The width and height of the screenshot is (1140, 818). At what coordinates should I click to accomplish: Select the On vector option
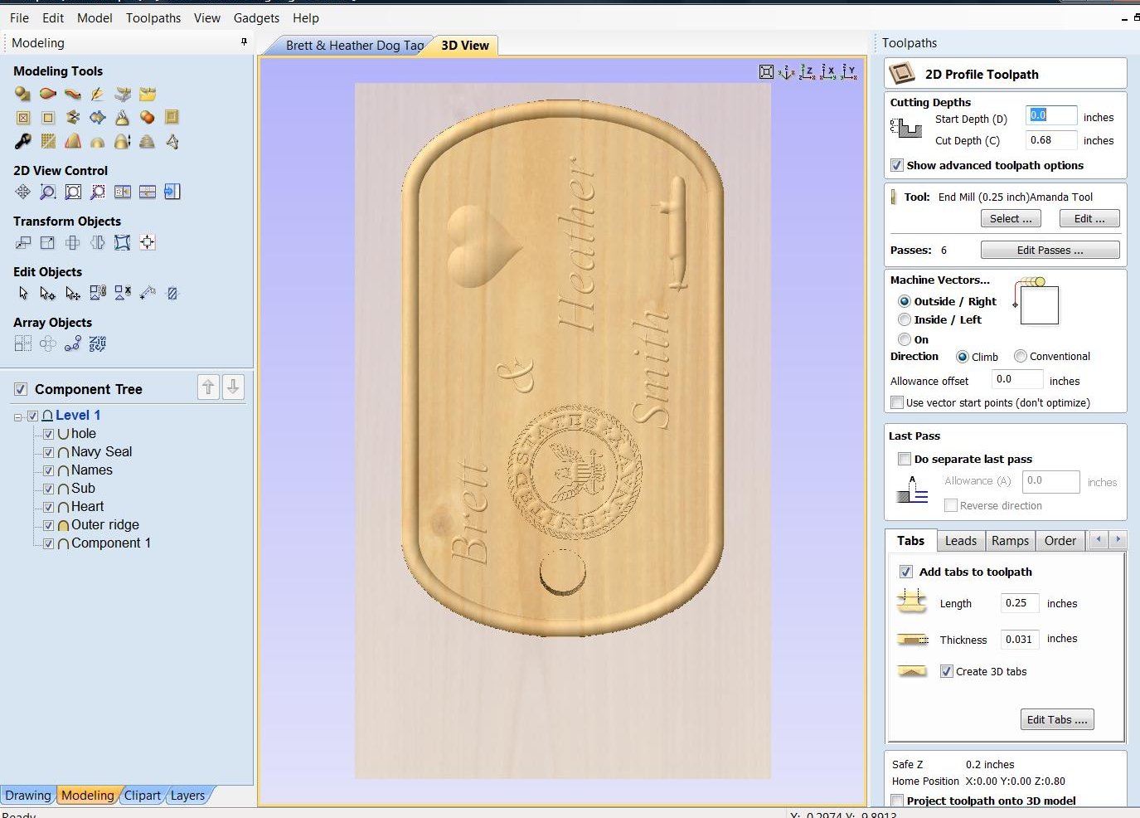[905, 339]
